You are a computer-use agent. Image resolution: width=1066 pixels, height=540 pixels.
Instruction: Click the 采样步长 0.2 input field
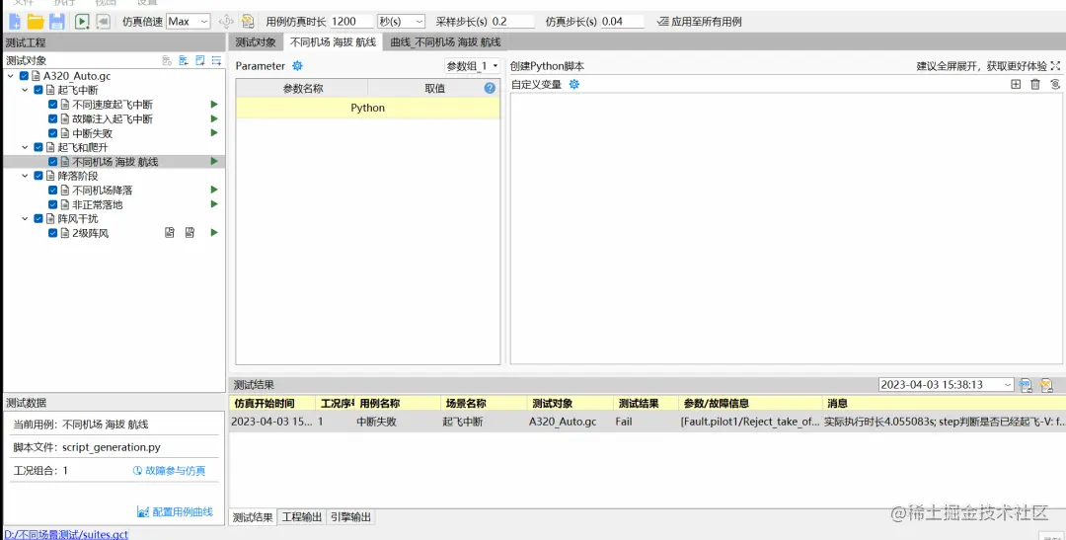[x=512, y=22]
